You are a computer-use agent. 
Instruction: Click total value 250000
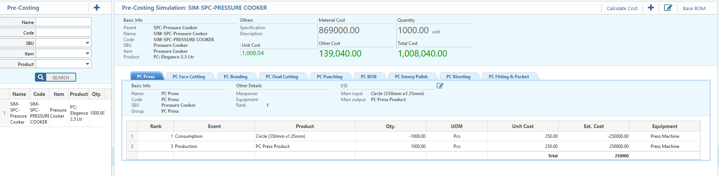point(621,156)
